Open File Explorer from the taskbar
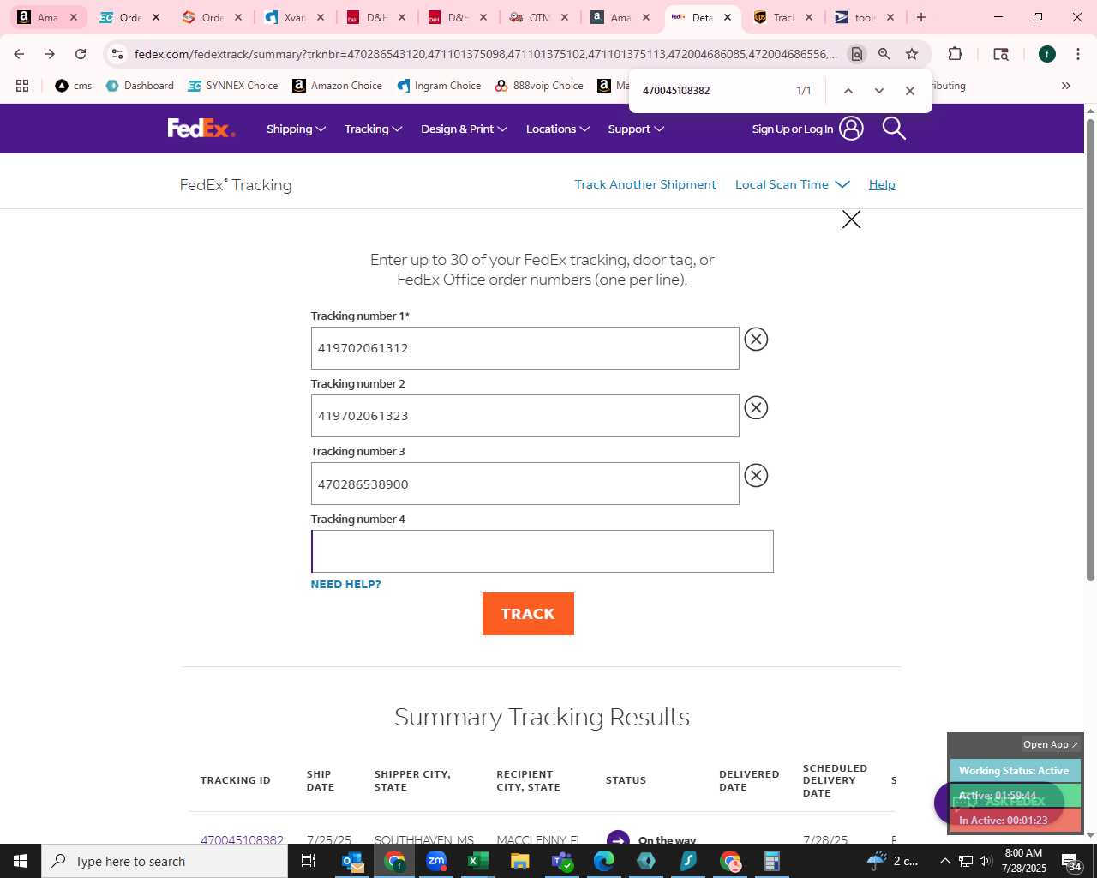 [x=520, y=861]
